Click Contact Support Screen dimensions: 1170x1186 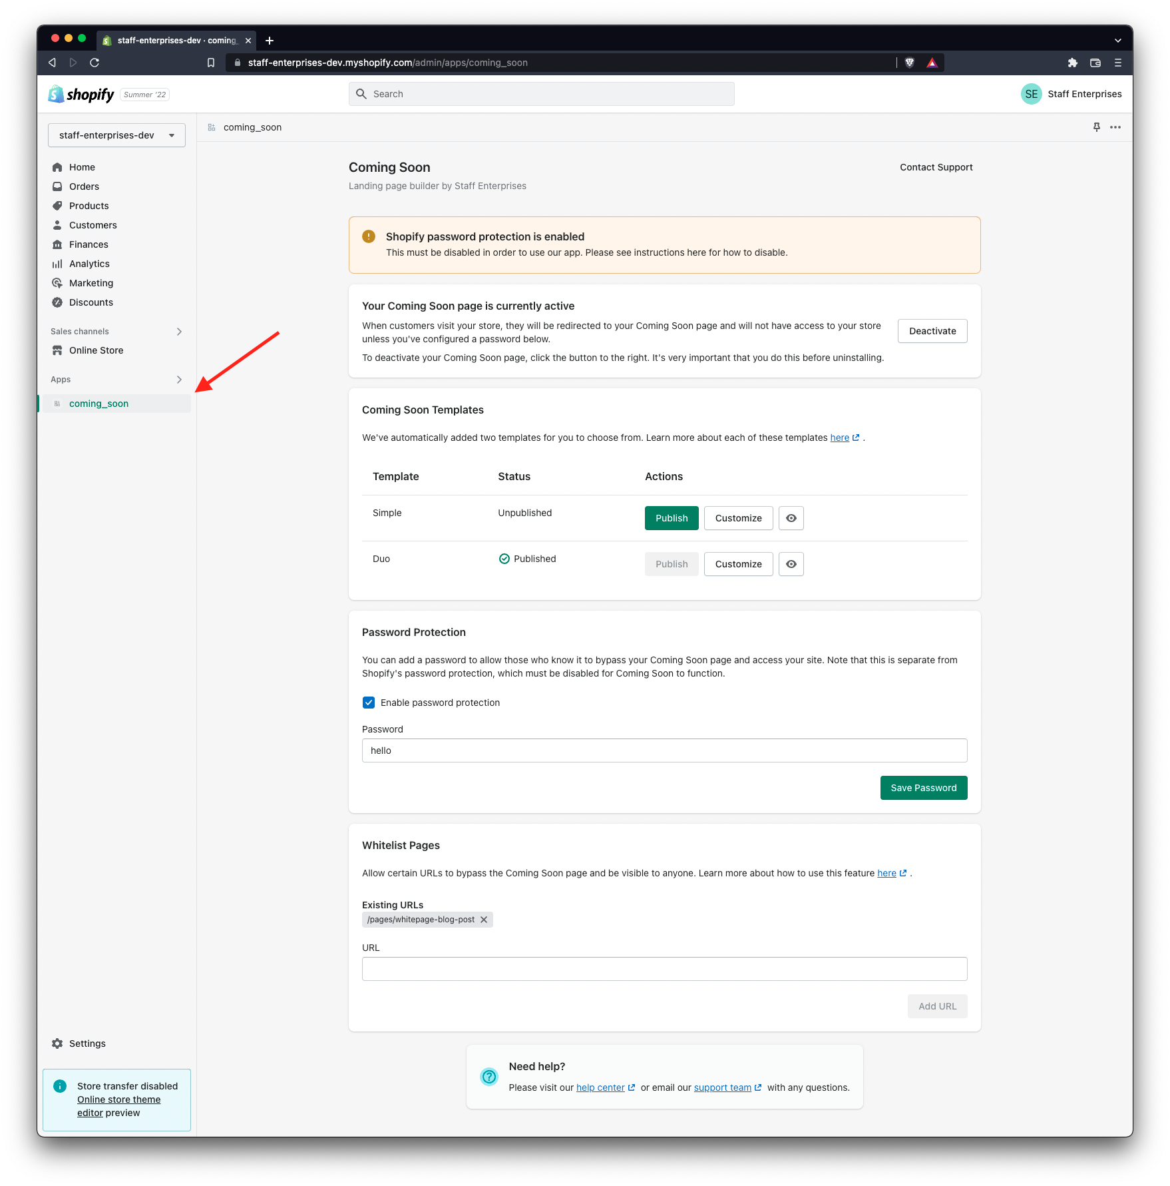[x=936, y=167]
